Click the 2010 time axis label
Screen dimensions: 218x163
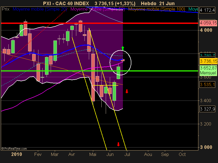[17, 154]
